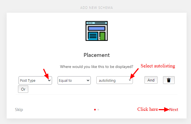Screen dimensions: 191x124
Task: Skip the placement step
Action: coord(19,110)
